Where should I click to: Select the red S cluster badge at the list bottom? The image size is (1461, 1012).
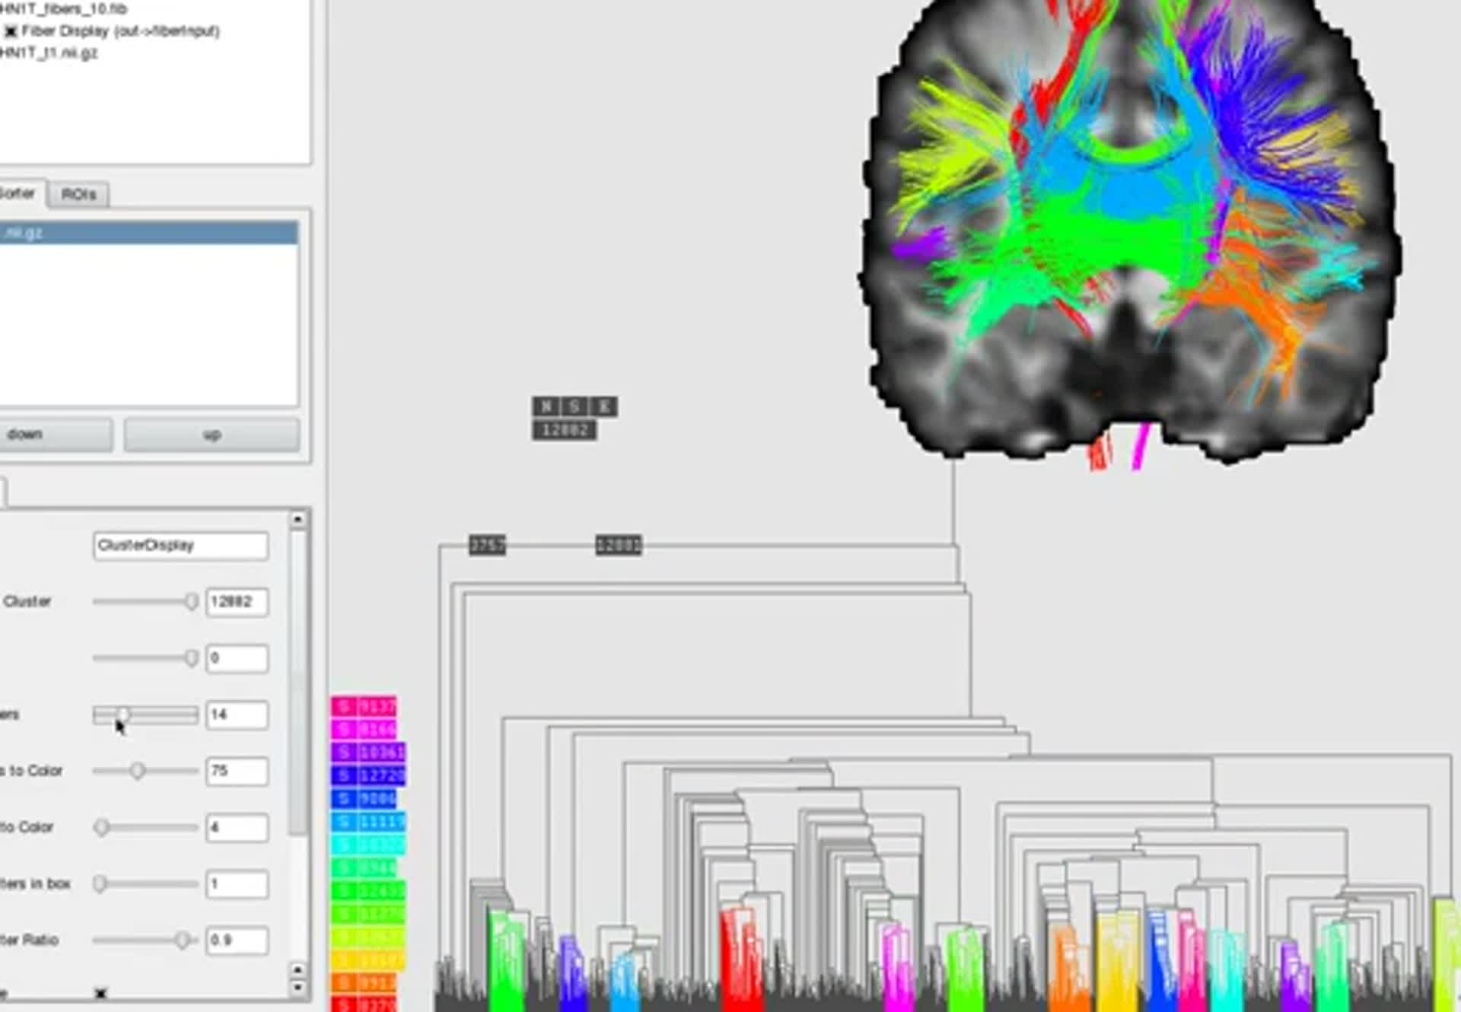click(365, 1004)
